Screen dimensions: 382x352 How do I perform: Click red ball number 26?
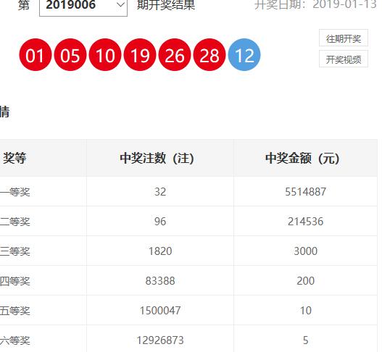pyautogui.click(x=175, y=55)
